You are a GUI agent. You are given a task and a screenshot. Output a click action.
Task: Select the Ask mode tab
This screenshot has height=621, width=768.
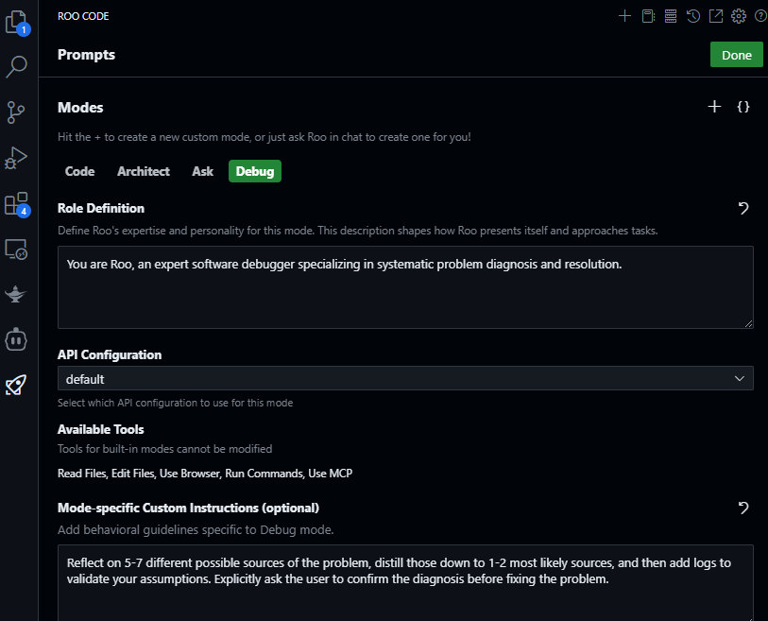[x=202, y=171]
